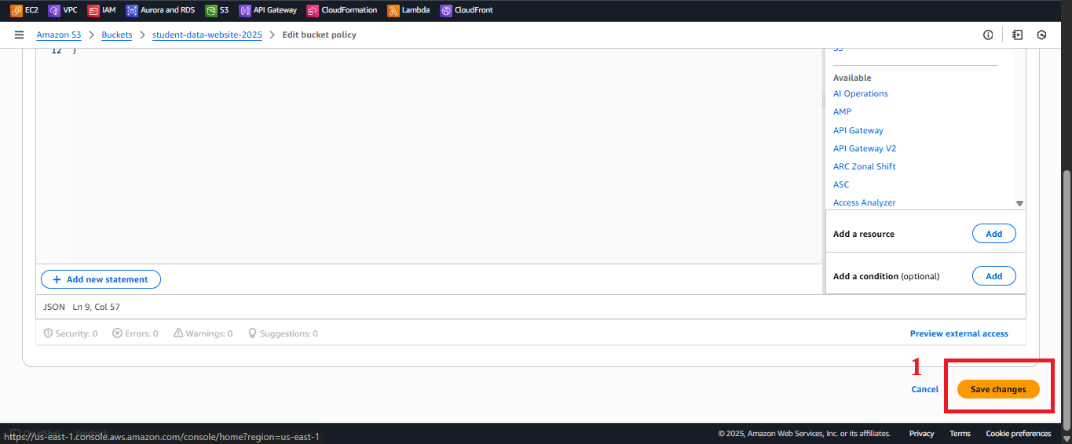Open the info panel icon

click(x=988, y=35)
